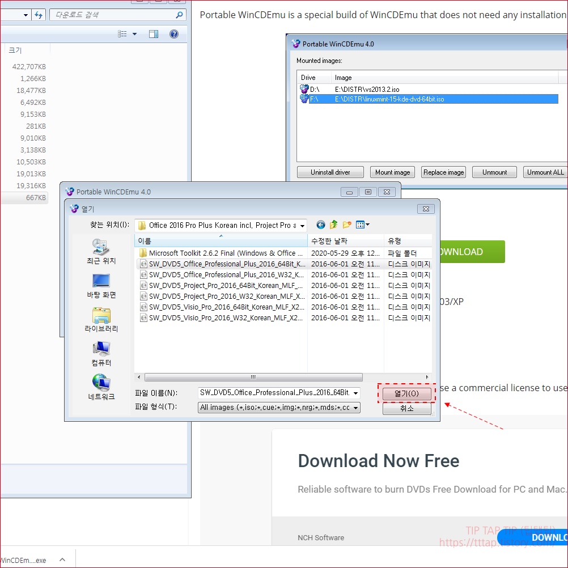Select Computer (컴퓨터) sidebar icon

pos(101,354)
